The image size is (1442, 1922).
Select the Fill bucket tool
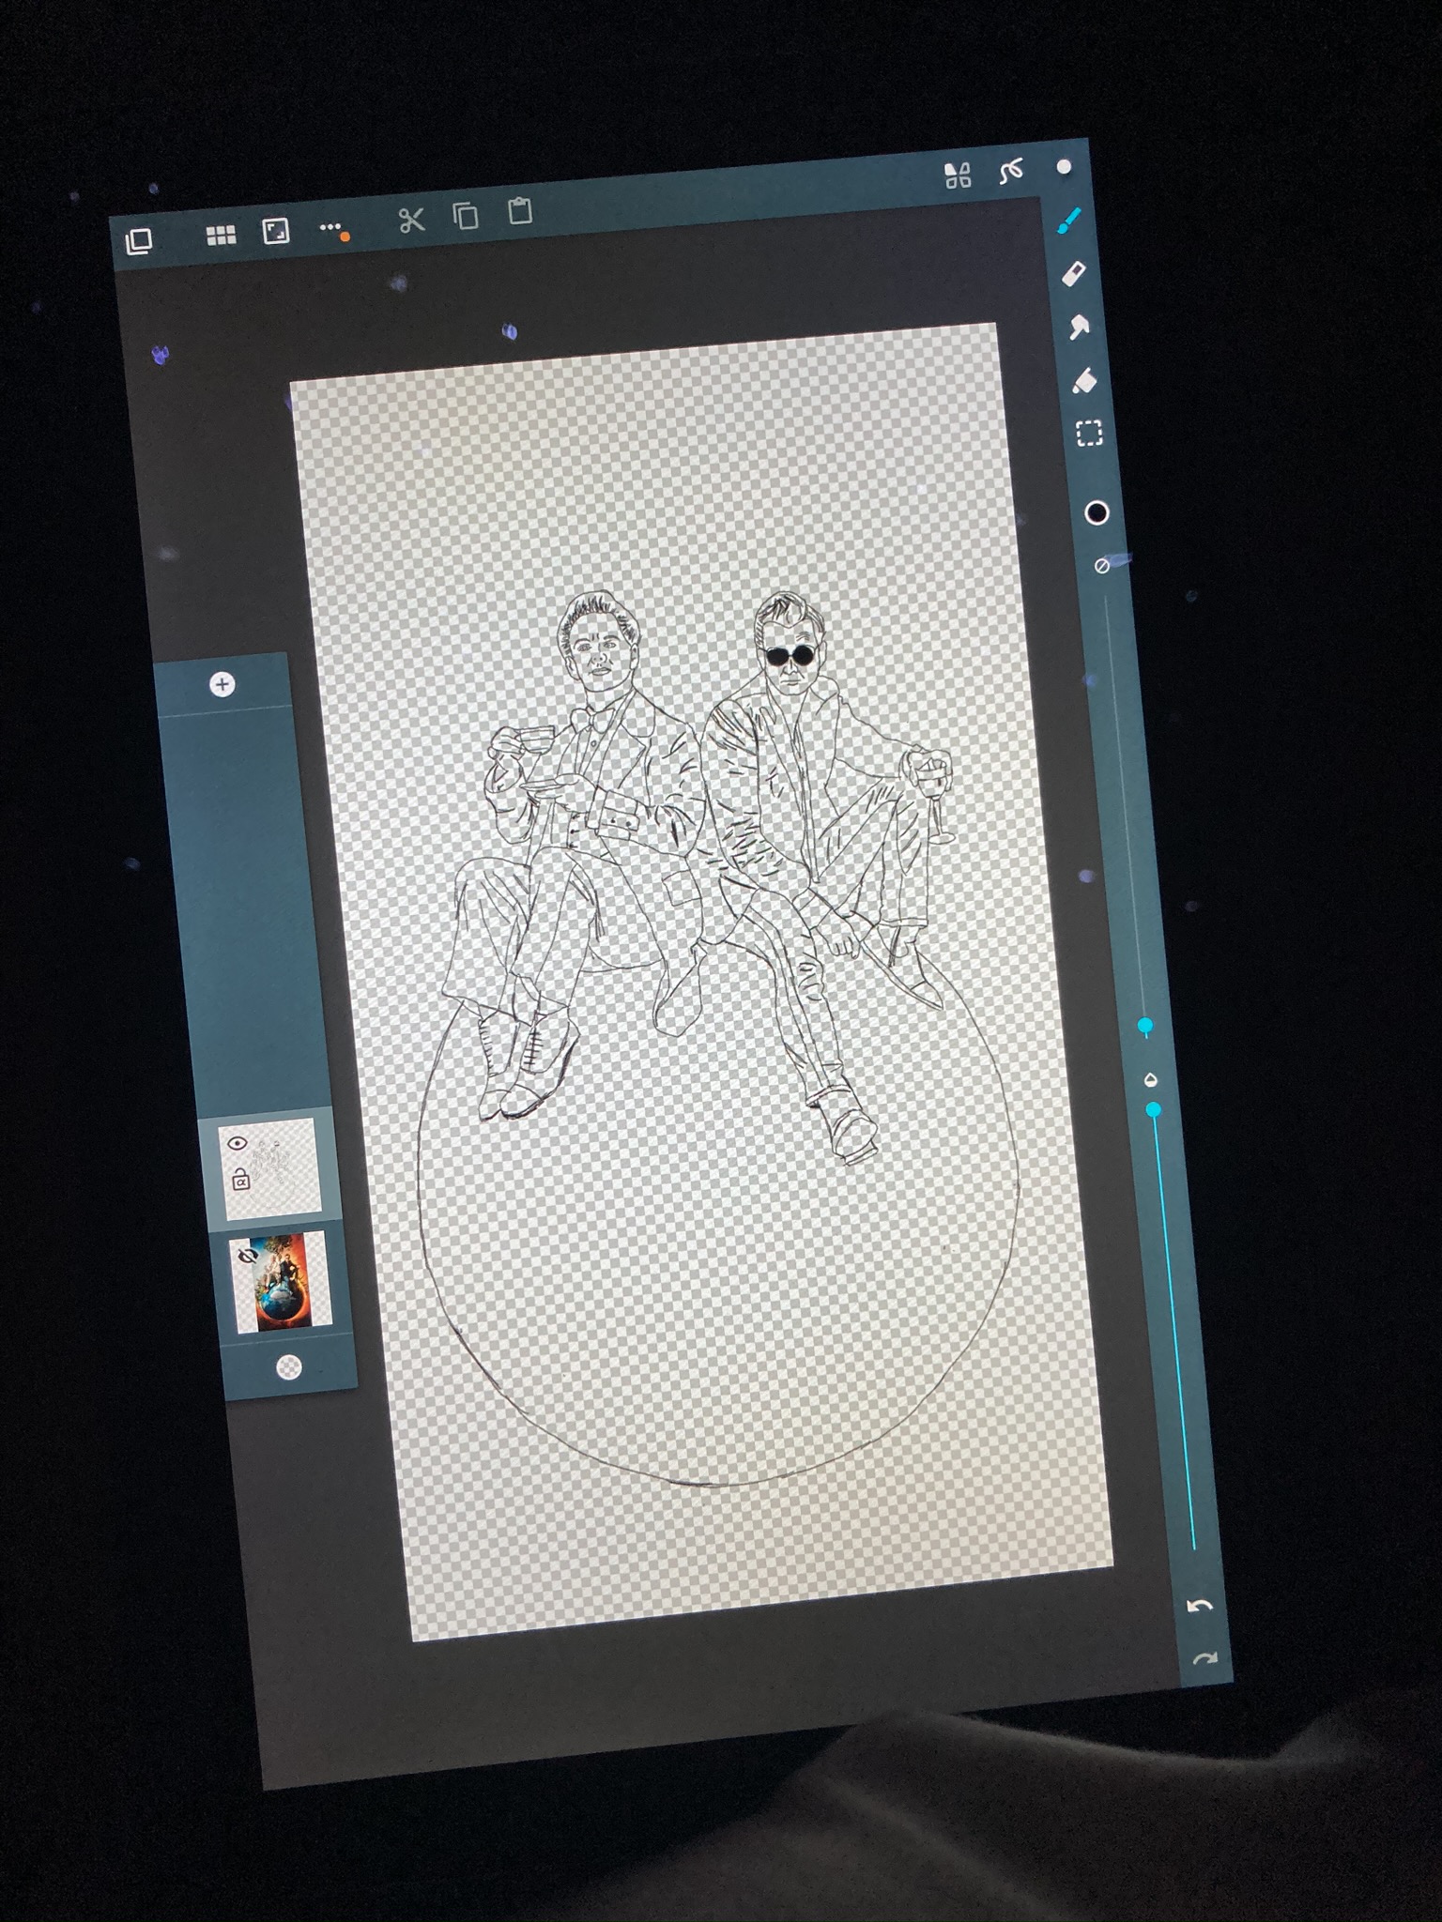point(1084,380)
